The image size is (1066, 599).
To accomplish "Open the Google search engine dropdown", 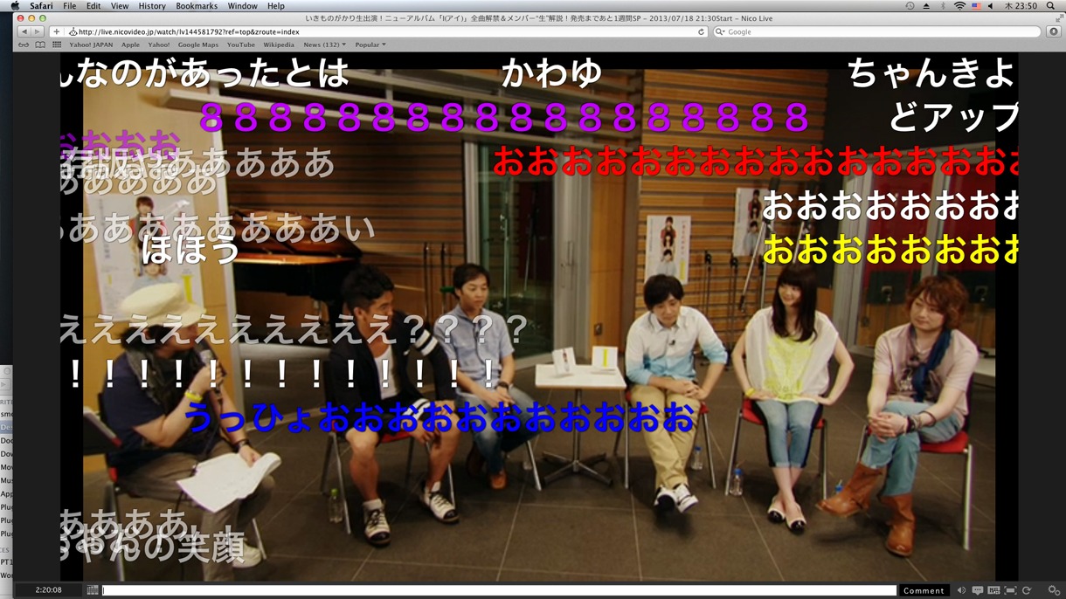I will pos(720,32).
